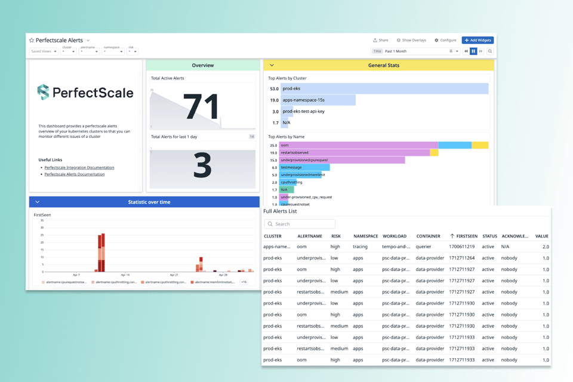
Task: Click the testmessage bar
Action: tap(305, 167)
